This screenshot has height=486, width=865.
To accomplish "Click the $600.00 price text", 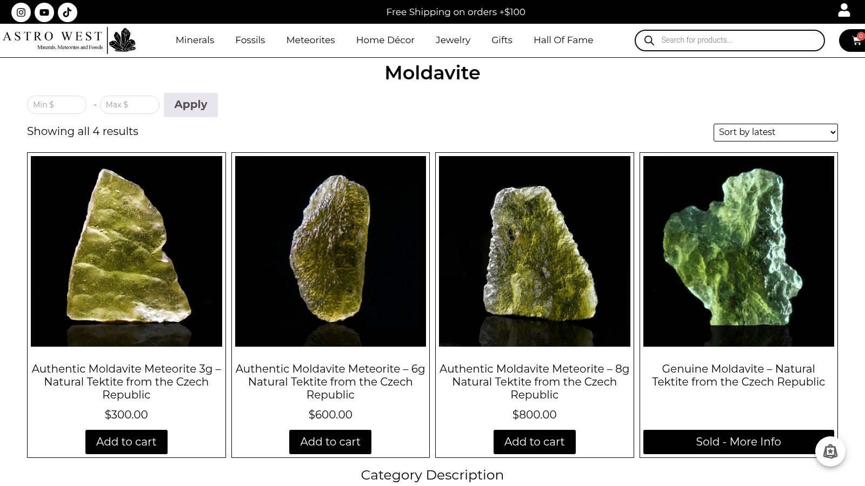I will point(330,415).
